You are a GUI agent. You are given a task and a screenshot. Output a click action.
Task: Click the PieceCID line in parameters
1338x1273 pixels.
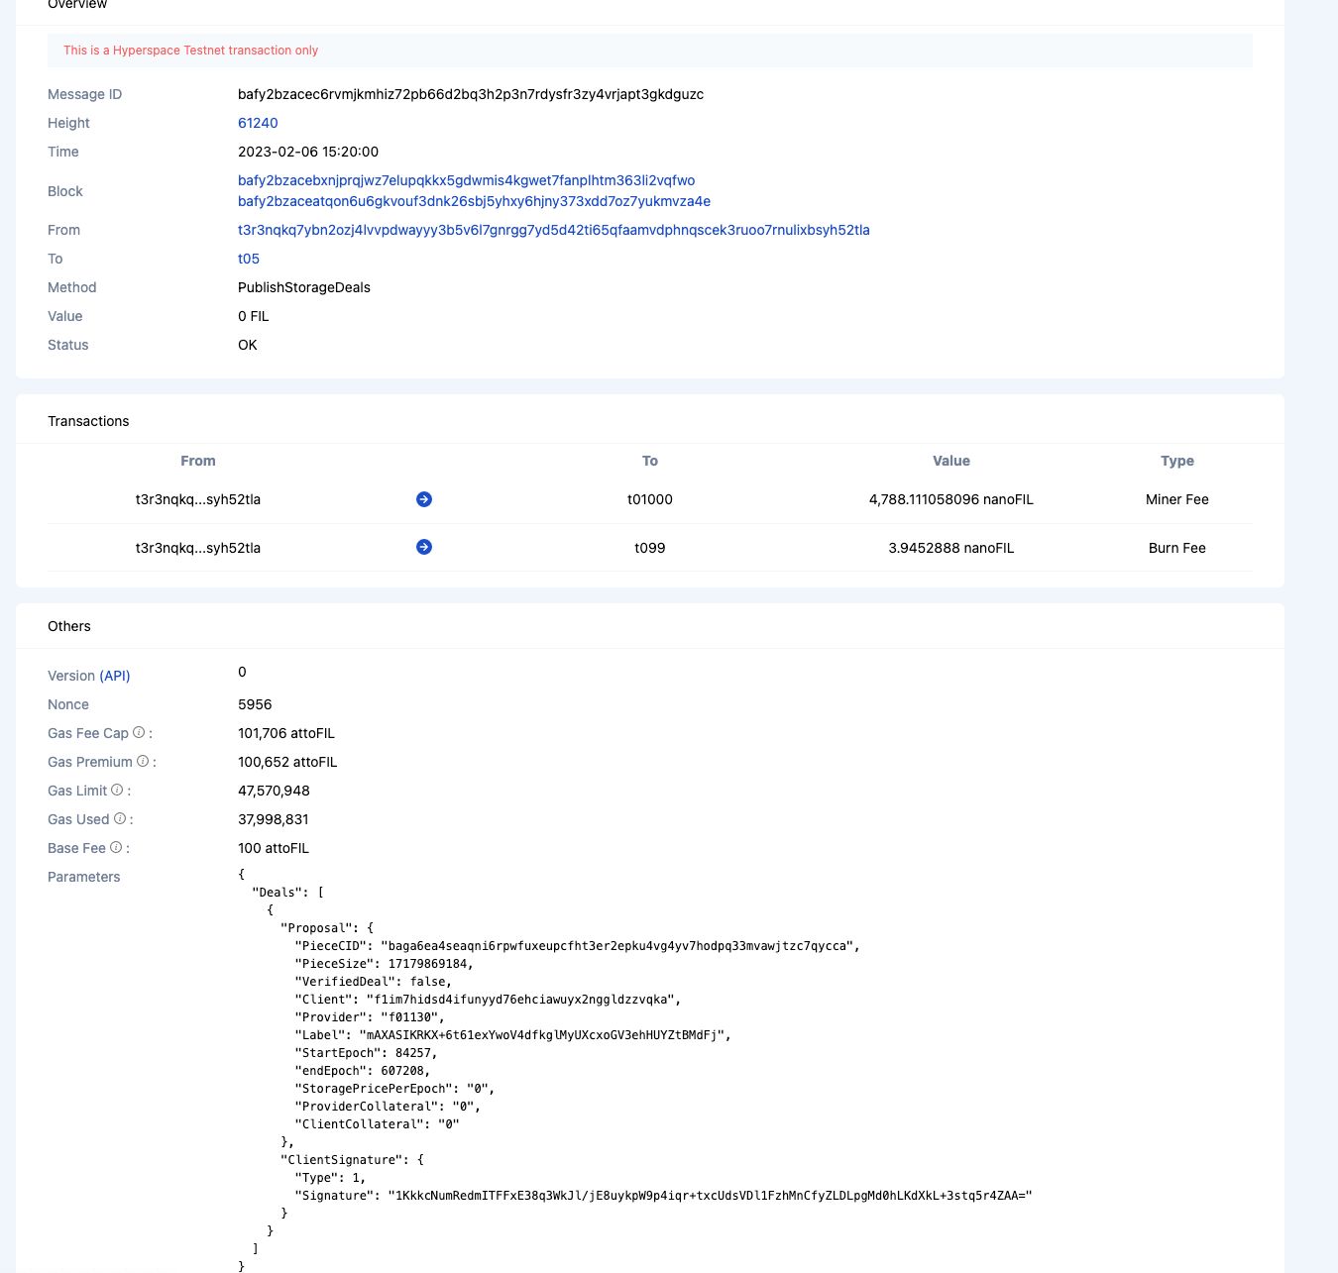[x=578, y=946]
